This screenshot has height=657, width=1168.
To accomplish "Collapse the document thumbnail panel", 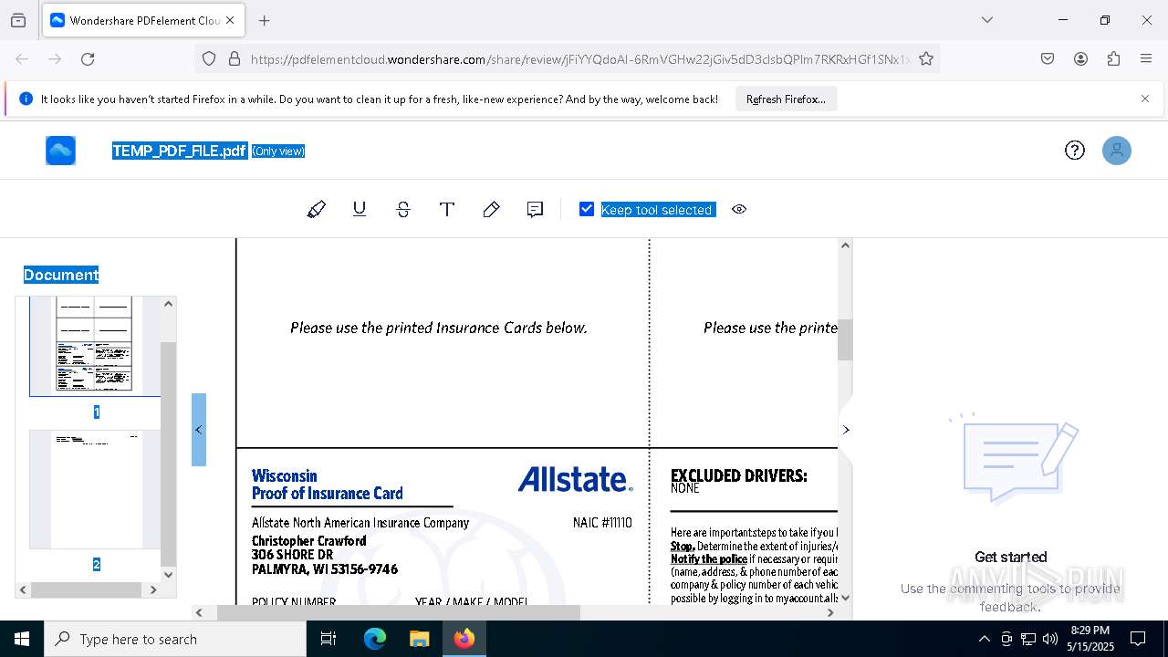I will tap(199, 430).
